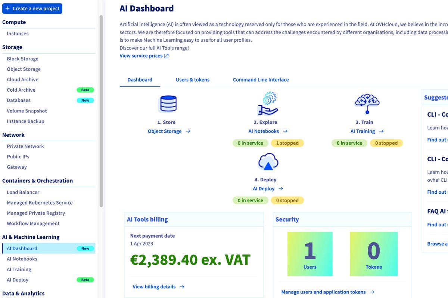Click the external link icon beside View service prices

(x=167, y=56)
